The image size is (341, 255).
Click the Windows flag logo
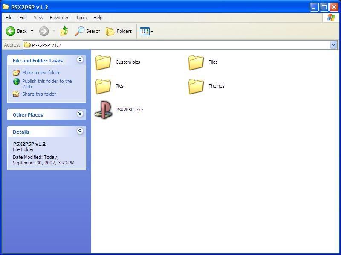pos(331,18)
